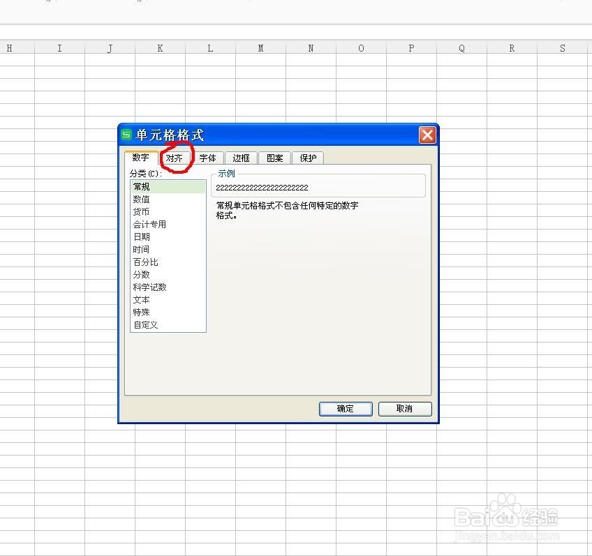Select column I header
Viewport: 592px width, 556px height.
[59, 48]
